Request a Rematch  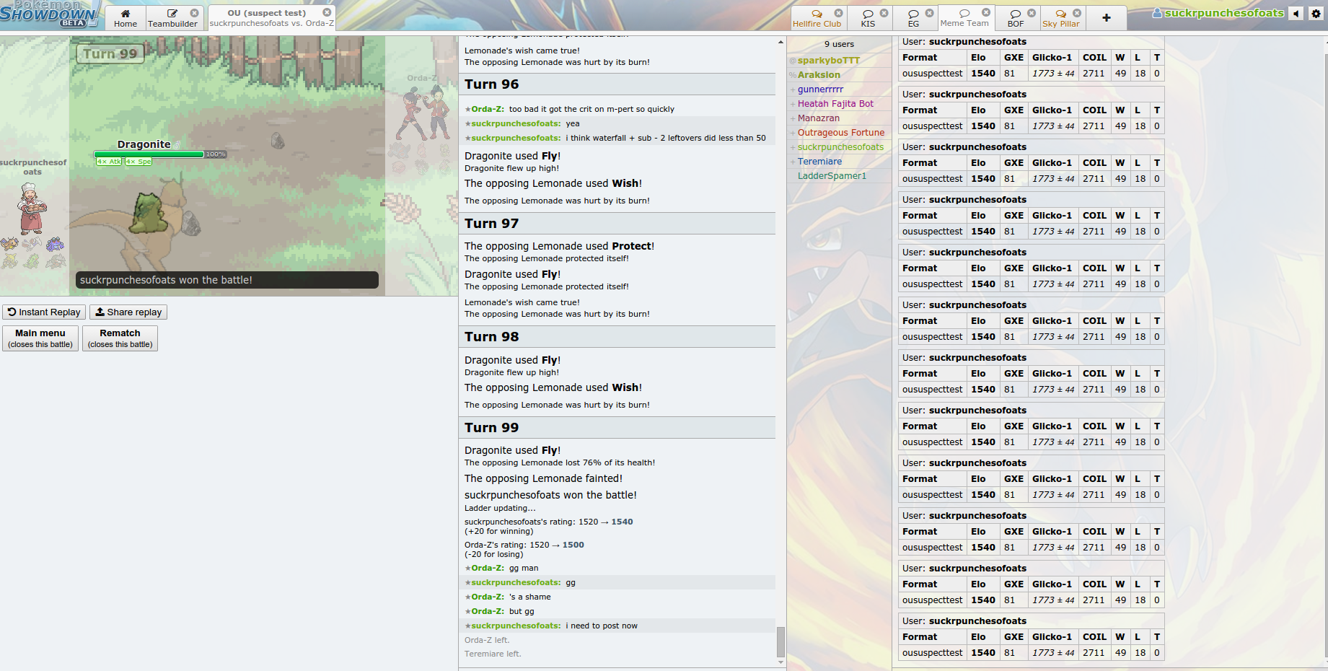click(120, 338)
